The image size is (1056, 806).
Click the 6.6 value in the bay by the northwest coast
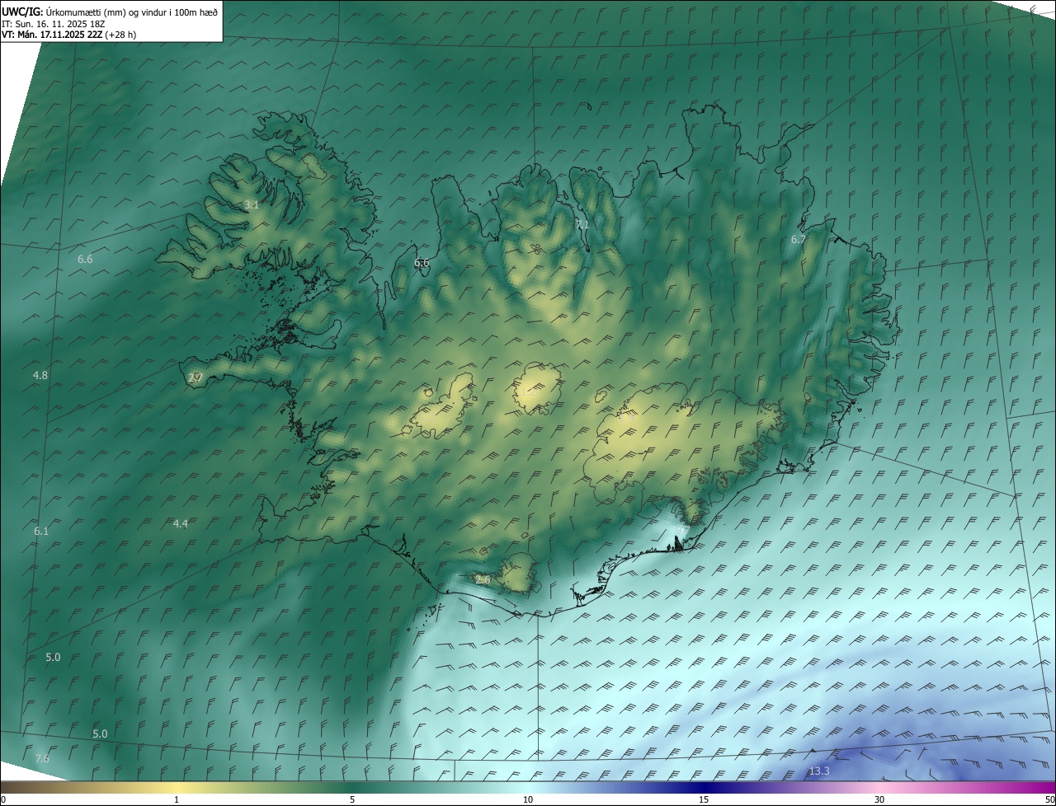pyautogui.click(x=422, y=263)
